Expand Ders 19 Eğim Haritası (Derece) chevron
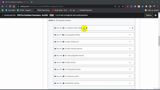 coord(130,49)
